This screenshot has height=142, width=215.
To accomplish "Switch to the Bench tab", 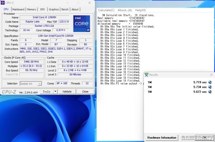I will [65, 9].
